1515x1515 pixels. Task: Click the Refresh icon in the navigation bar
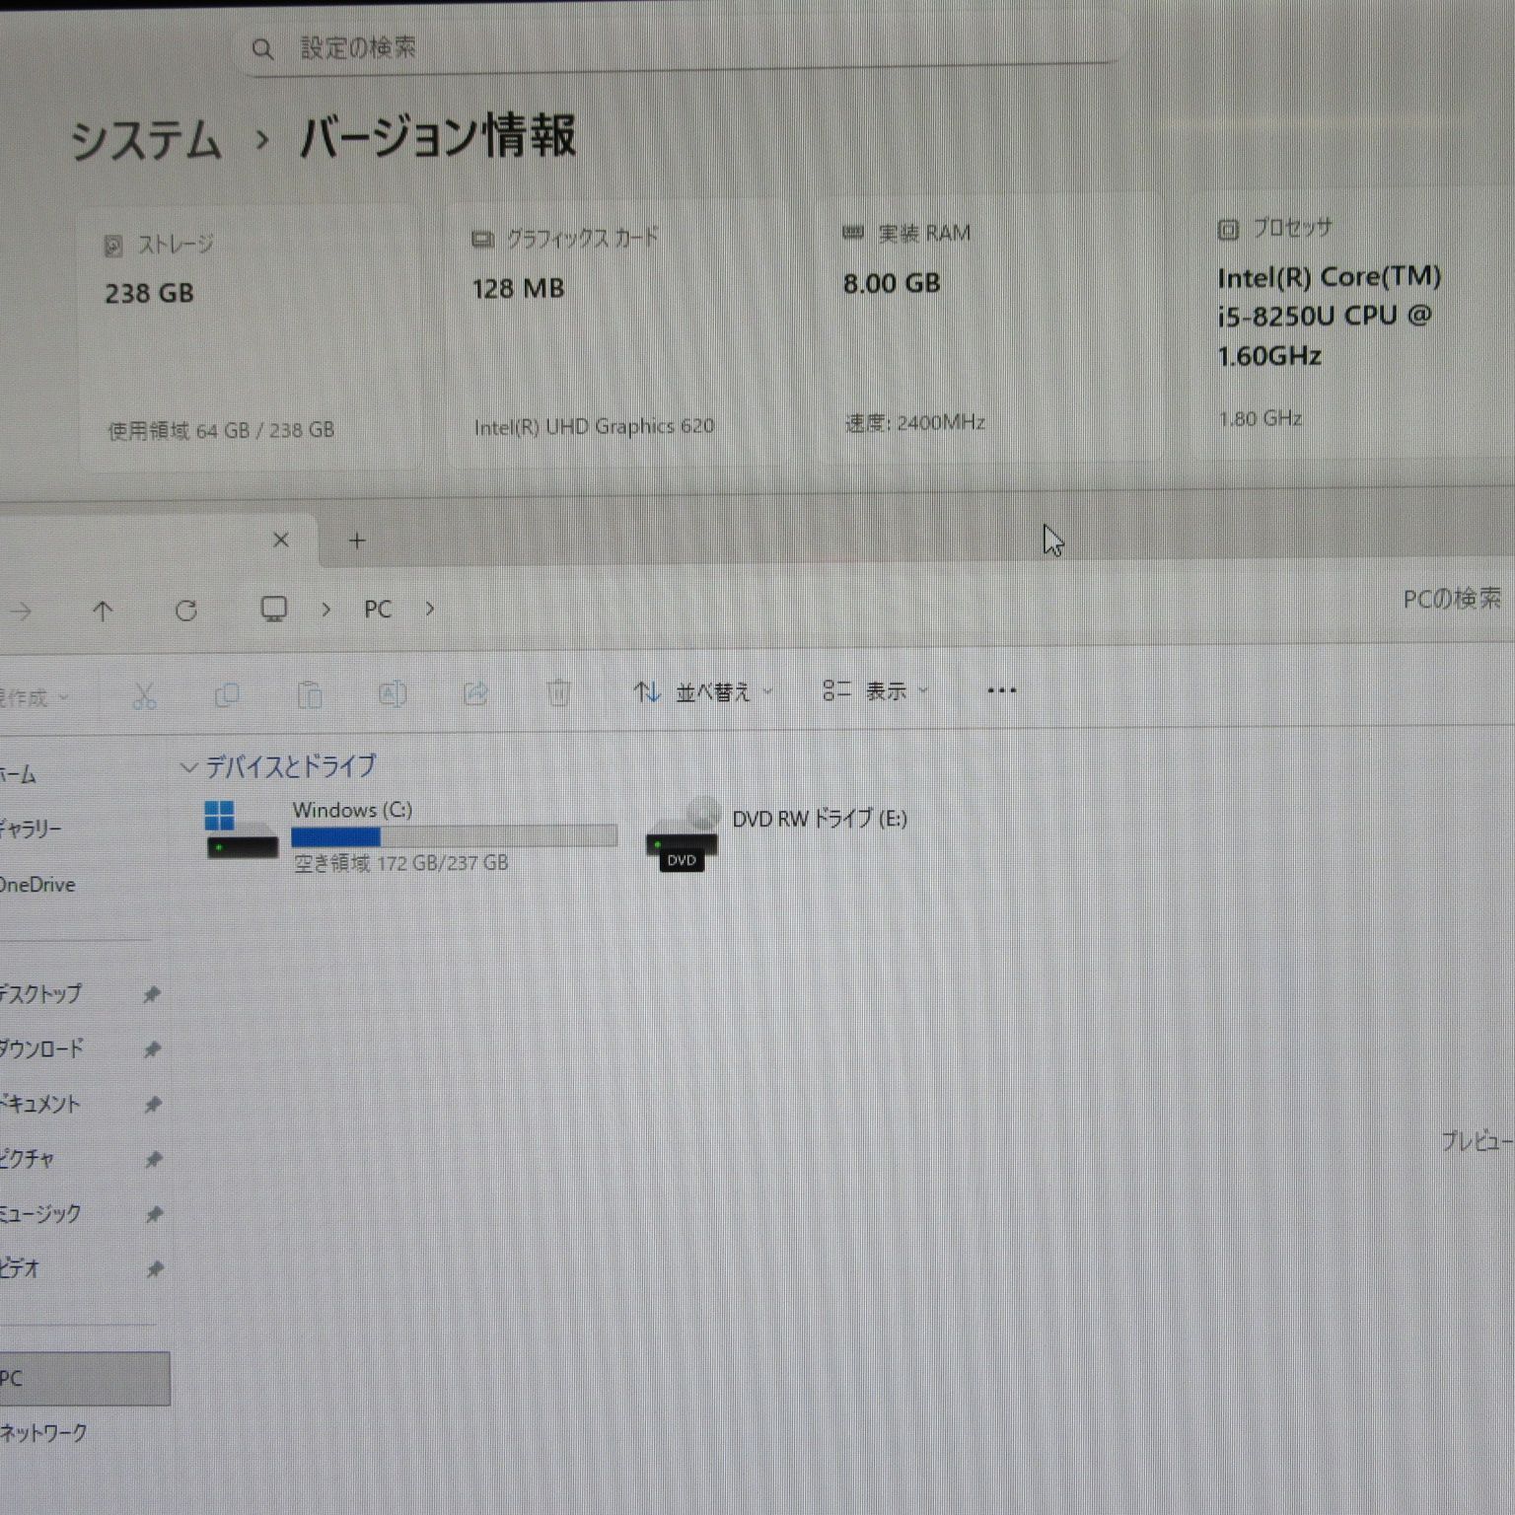click(x=186, y=610)
